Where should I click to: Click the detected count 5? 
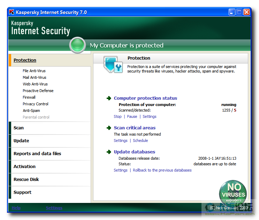[235, 110]
